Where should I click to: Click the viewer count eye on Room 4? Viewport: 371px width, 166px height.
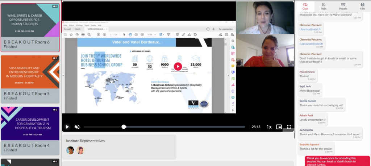(55, 110)
